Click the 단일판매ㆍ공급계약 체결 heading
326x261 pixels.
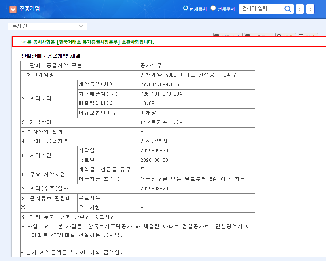(x=51, y=56)
